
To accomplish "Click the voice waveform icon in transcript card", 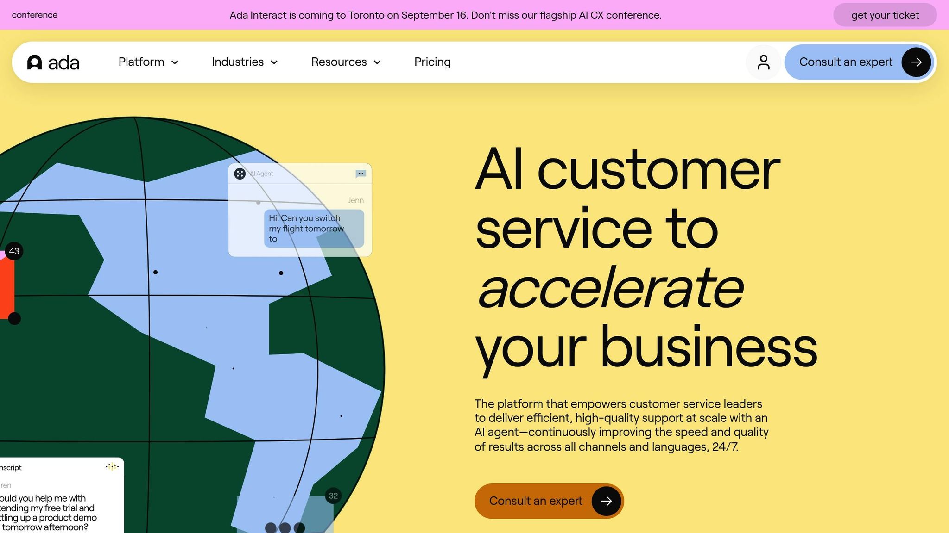I will [112, 467].
